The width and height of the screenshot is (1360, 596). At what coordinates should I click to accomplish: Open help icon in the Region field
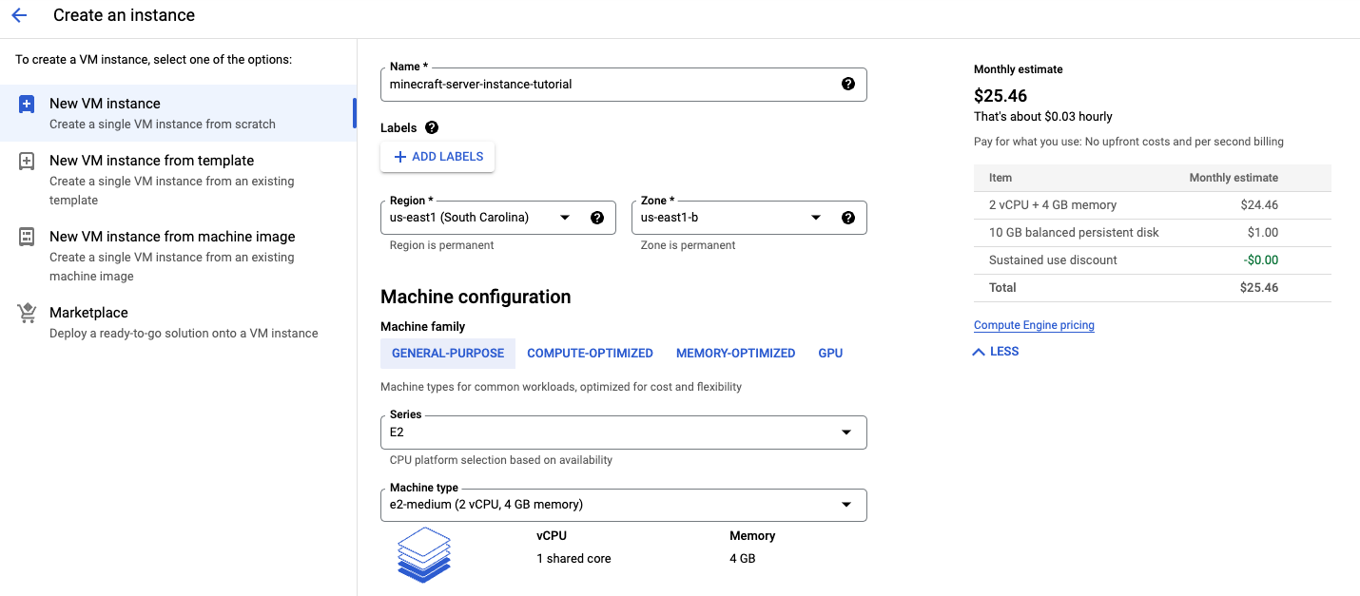(597, 218)
